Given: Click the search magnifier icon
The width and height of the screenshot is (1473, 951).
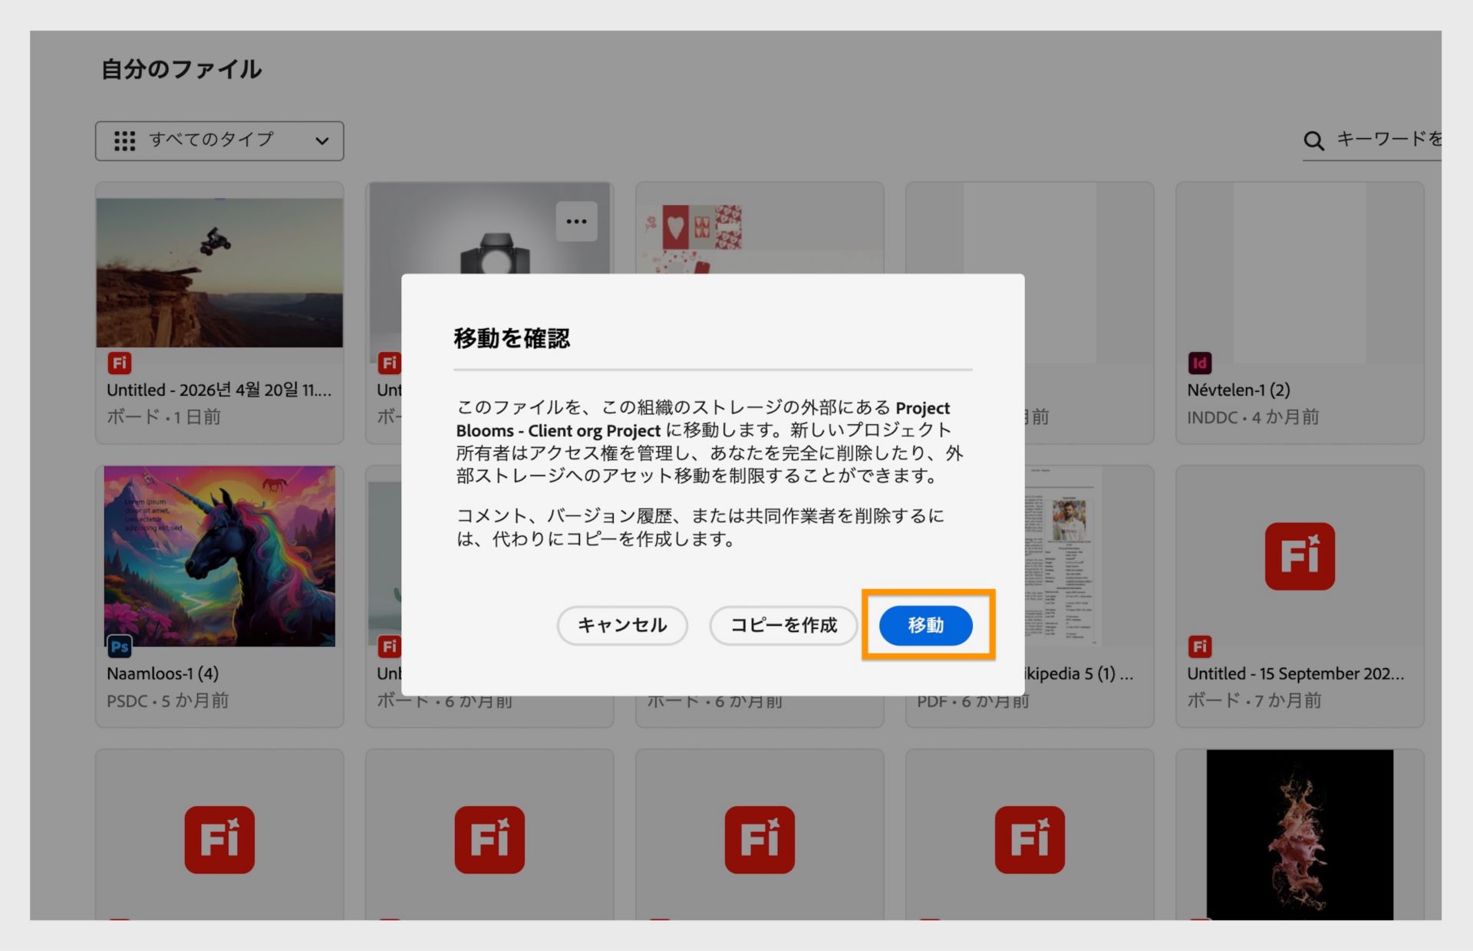Looking at the screenshot, I should (1313, 141).
